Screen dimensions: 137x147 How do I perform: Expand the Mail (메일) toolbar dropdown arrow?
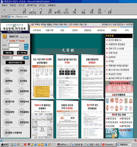86,10
